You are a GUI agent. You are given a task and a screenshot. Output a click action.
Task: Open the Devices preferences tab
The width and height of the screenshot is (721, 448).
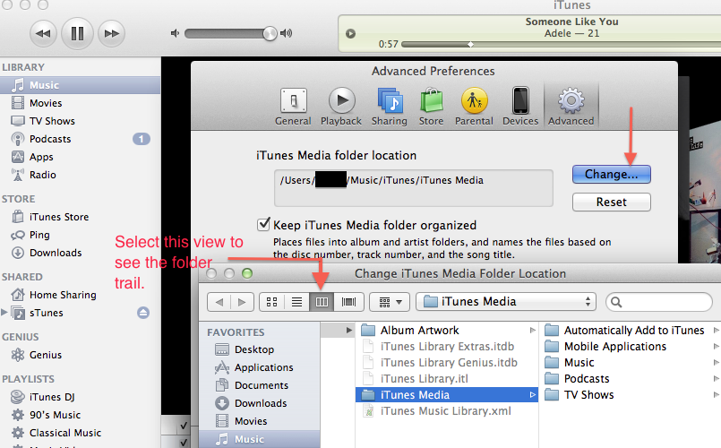pyautogui.click(x=520, y=107)
